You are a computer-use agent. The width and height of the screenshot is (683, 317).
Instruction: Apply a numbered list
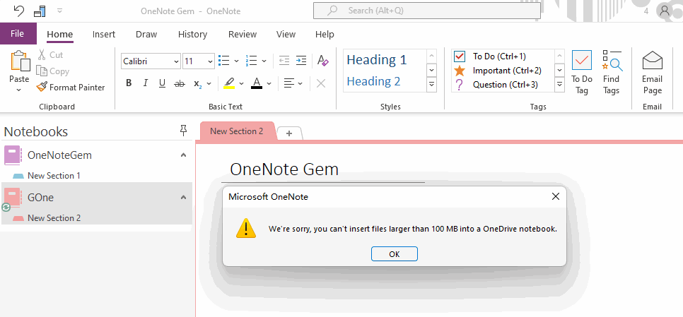251,61
